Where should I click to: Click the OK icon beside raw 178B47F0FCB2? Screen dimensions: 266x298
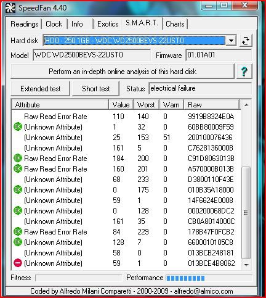tap(18, 232)
